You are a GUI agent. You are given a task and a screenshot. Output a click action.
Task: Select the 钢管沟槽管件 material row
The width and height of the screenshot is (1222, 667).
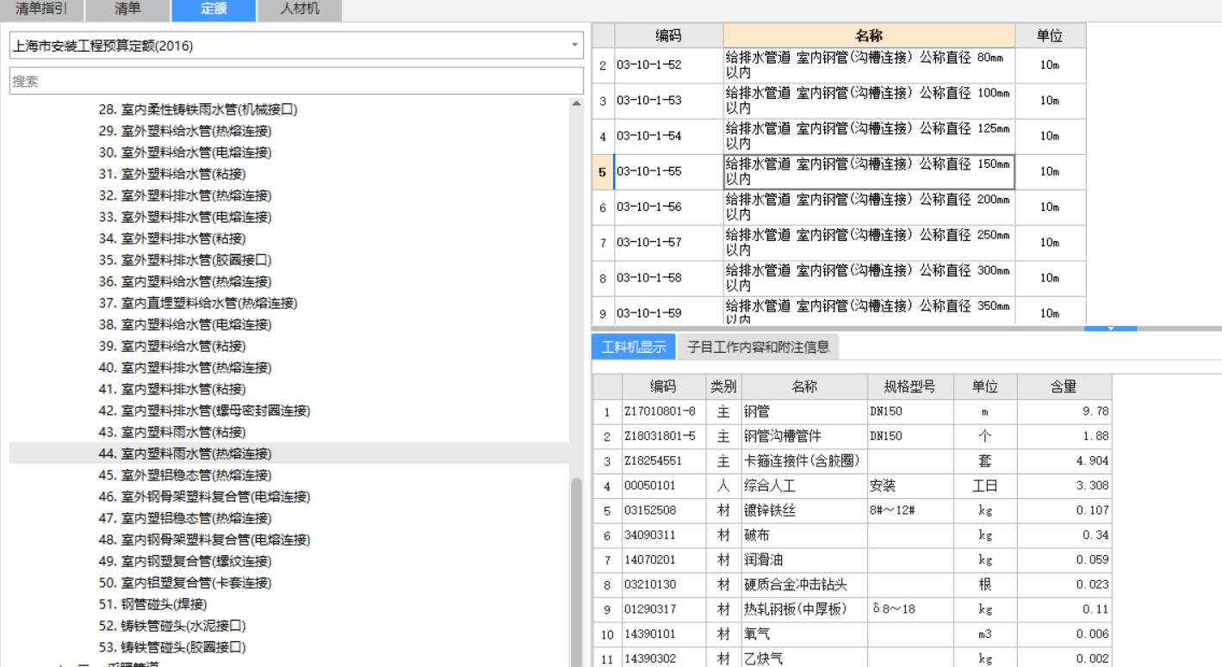pyautogui.click(x=853, y=436)
